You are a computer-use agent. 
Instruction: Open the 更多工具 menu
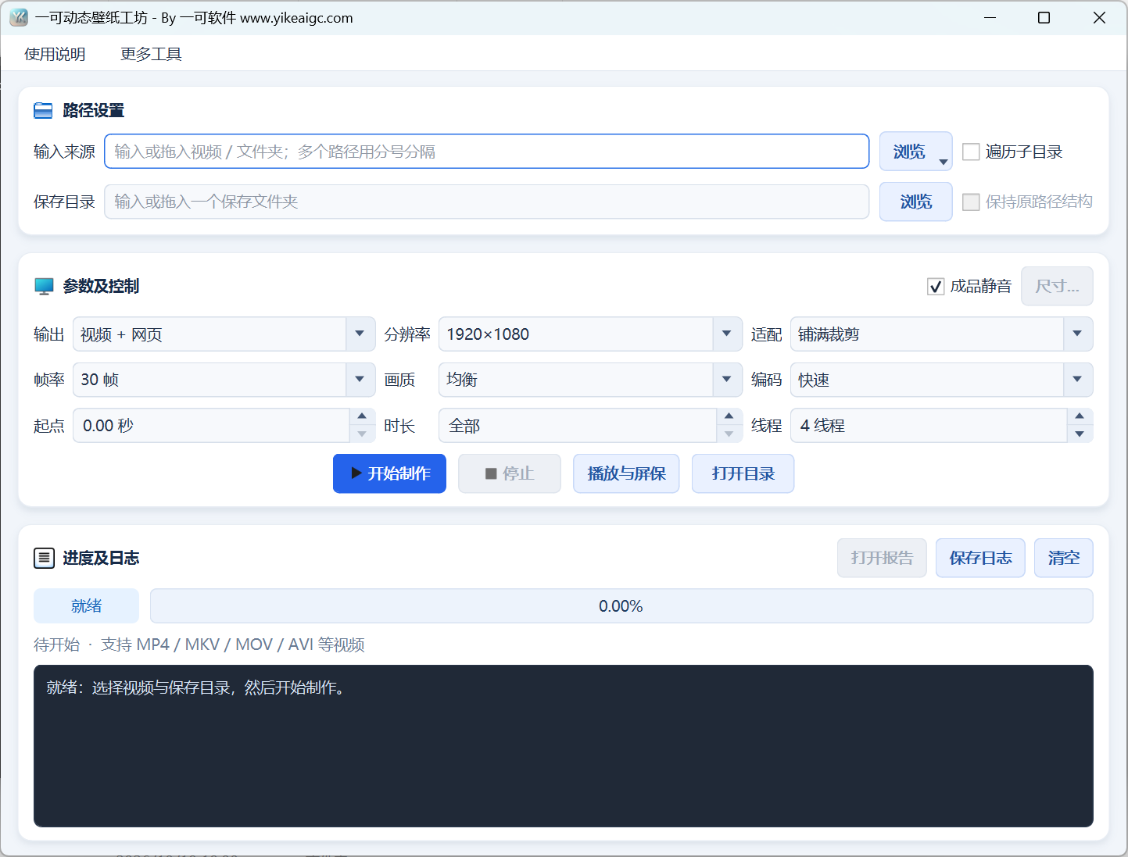pos(151,54)
